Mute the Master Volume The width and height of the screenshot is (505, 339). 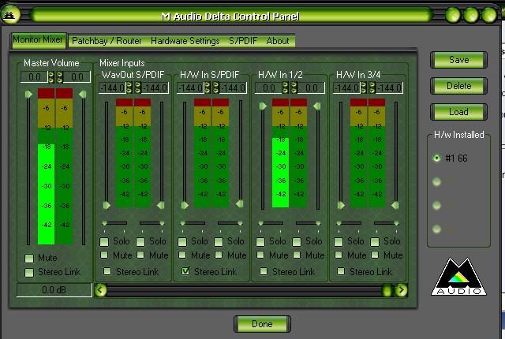coord(29,259)
